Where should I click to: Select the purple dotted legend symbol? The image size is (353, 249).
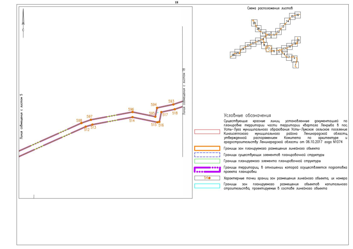coord(207,169)
